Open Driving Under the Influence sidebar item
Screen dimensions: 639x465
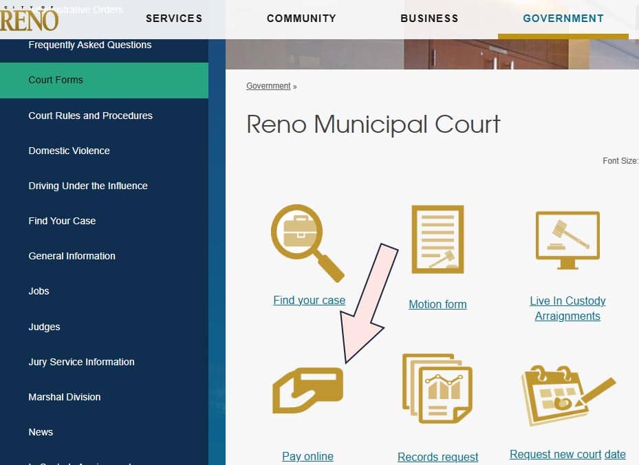(88, 186)
